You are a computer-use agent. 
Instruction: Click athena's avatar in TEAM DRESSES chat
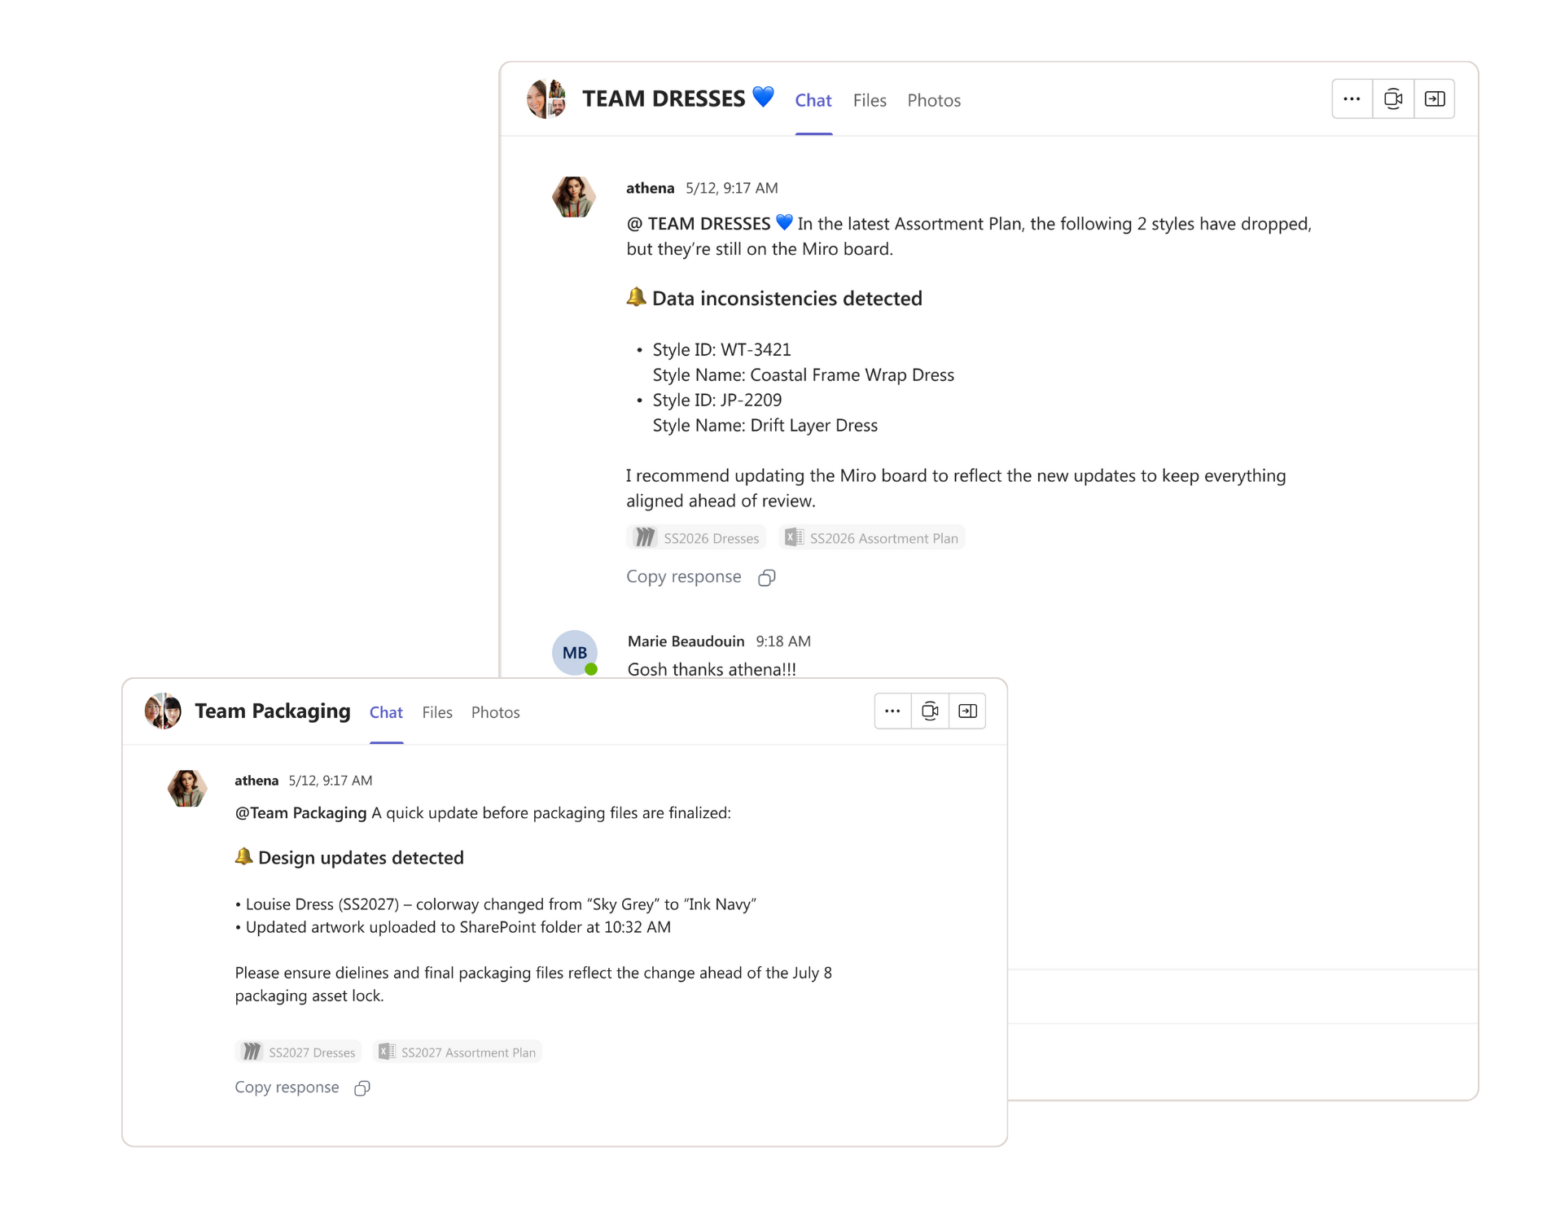(574, 197)
